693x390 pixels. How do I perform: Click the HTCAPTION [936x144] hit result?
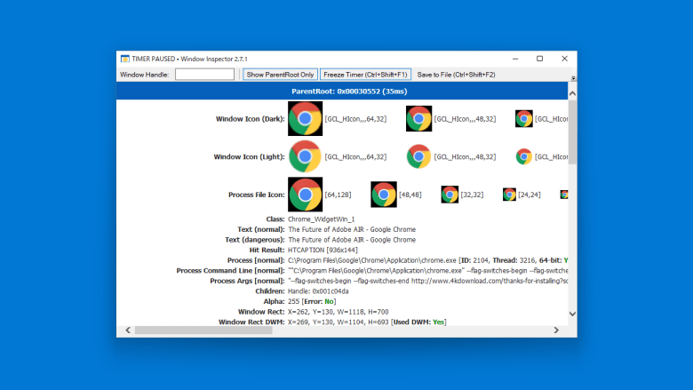click(323, 250)
